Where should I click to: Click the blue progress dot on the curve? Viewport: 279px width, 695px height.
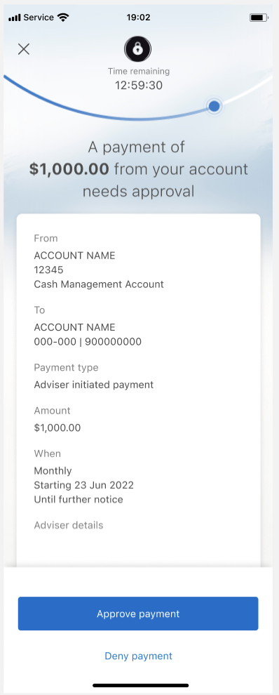(x=215, y=106)
